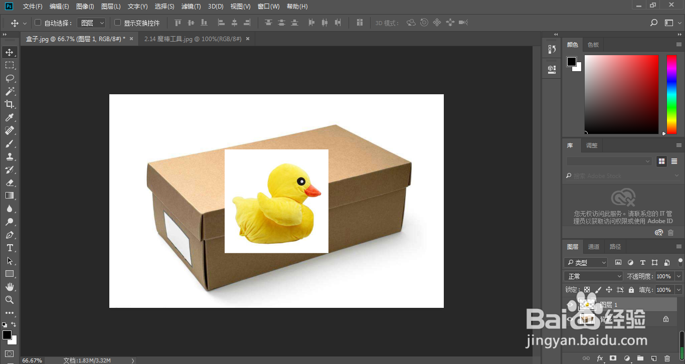Hide 图层 1 using its eye icon
The height and width of the screenshot is (364, 685).
tap(570, 305)
